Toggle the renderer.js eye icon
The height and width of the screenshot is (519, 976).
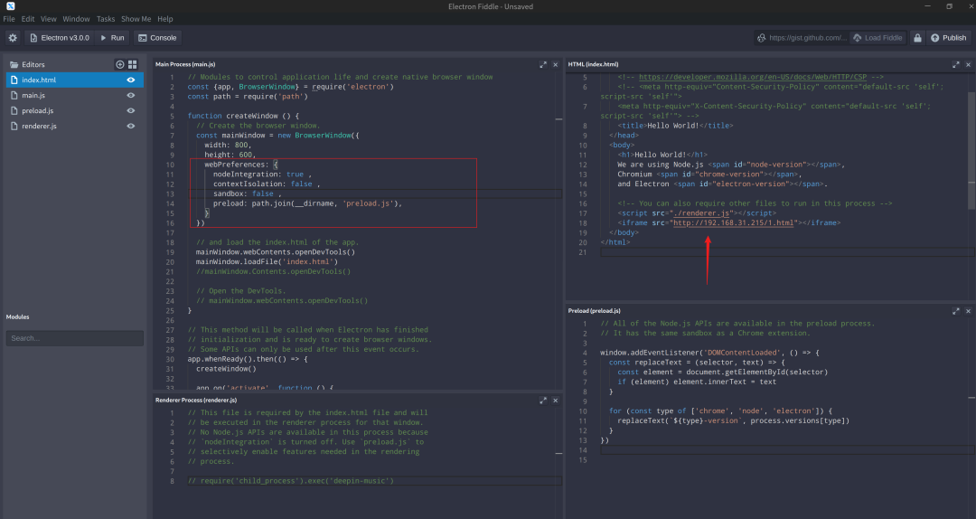point(131,126)
